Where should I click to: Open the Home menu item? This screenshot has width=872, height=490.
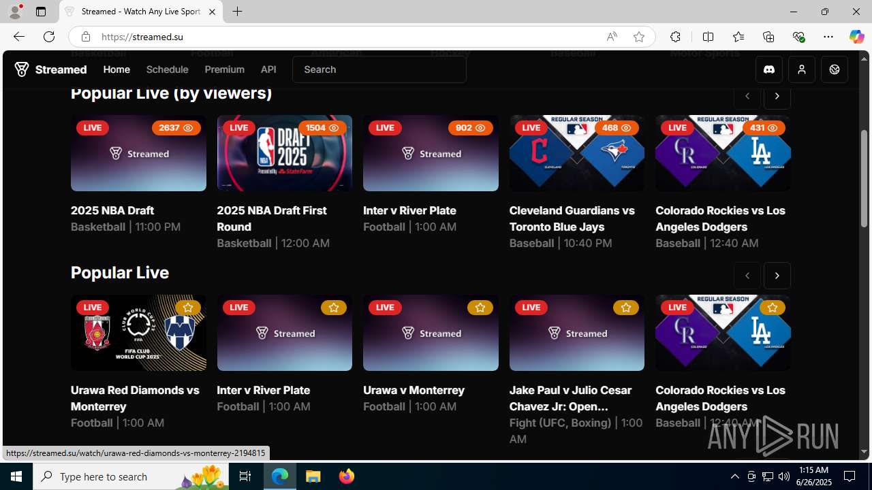tap(116, 69)
